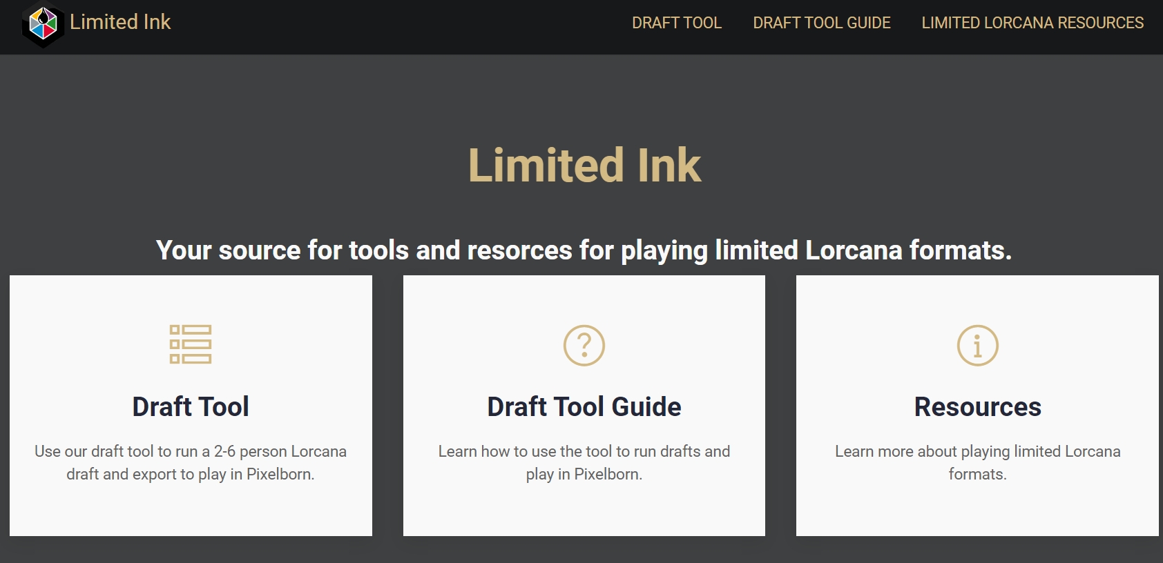
Task: Click blank area below Resources card description
Action: tap(977, 511)
